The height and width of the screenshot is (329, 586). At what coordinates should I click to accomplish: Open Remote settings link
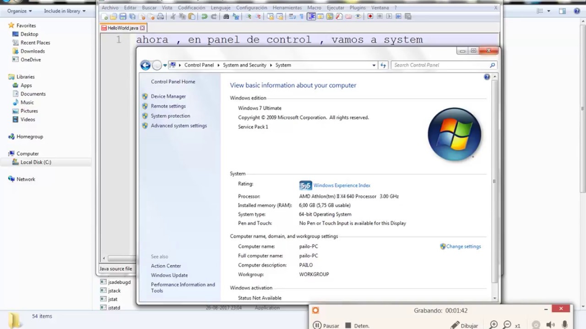point(168,106)
